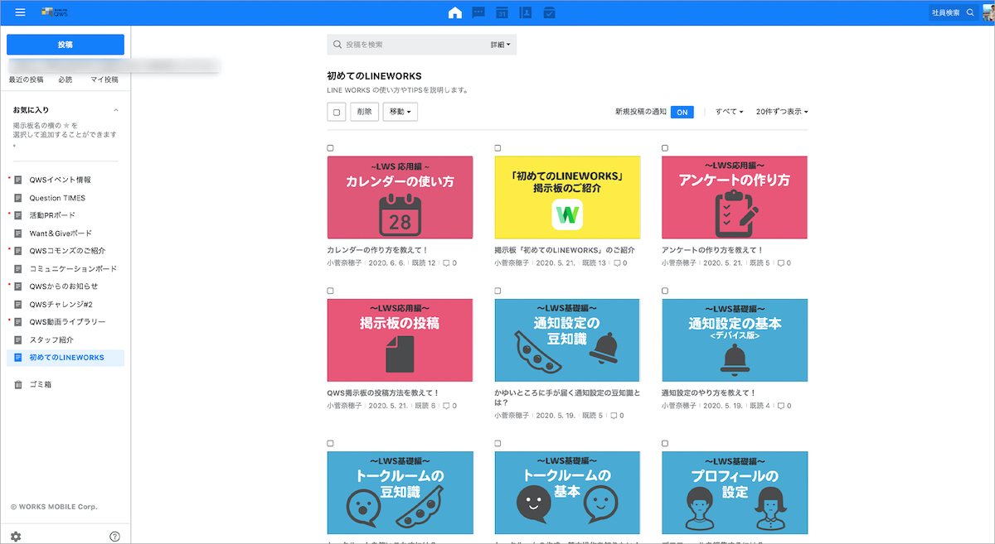Expand the 詳細 search options dropdown
The height and width of the screenshot is (544, 995).
[500, 45]
